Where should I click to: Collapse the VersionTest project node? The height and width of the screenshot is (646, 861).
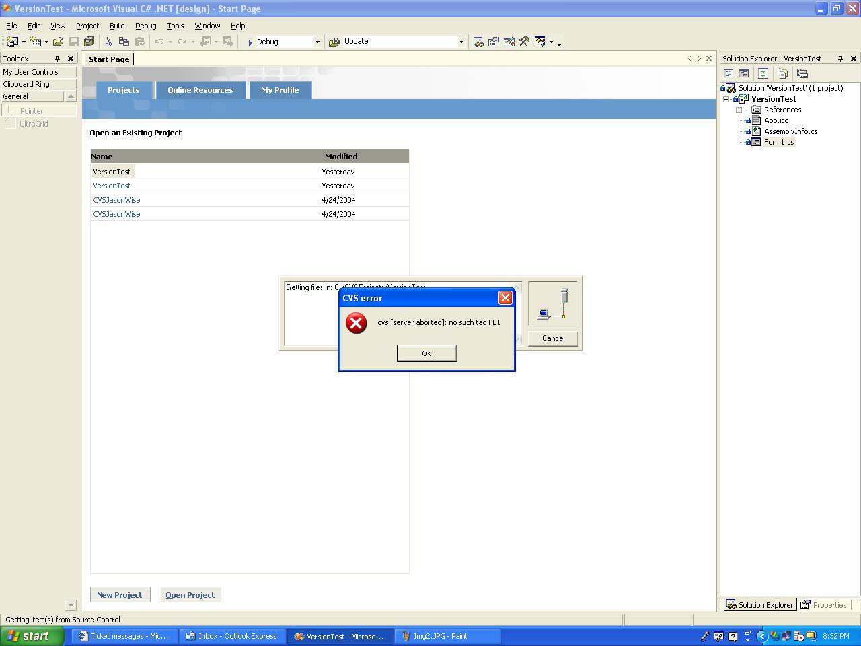[726, 99]
